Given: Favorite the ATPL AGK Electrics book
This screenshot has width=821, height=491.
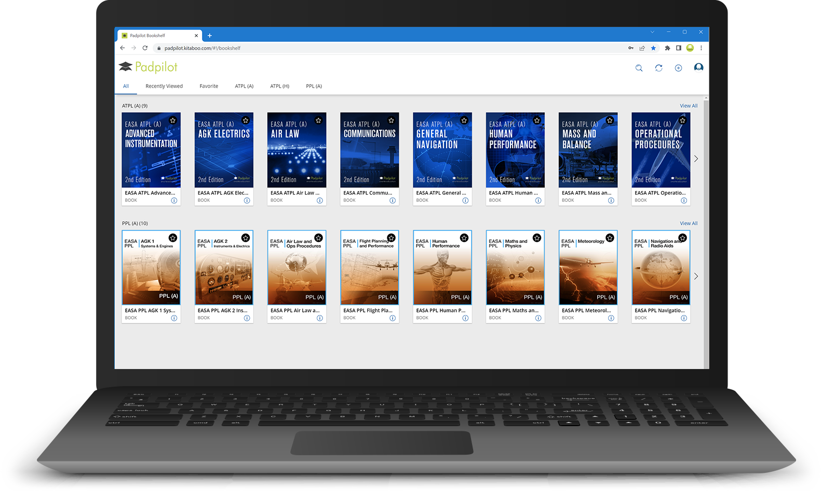Looking at the screenshot, I should [246, 120].
